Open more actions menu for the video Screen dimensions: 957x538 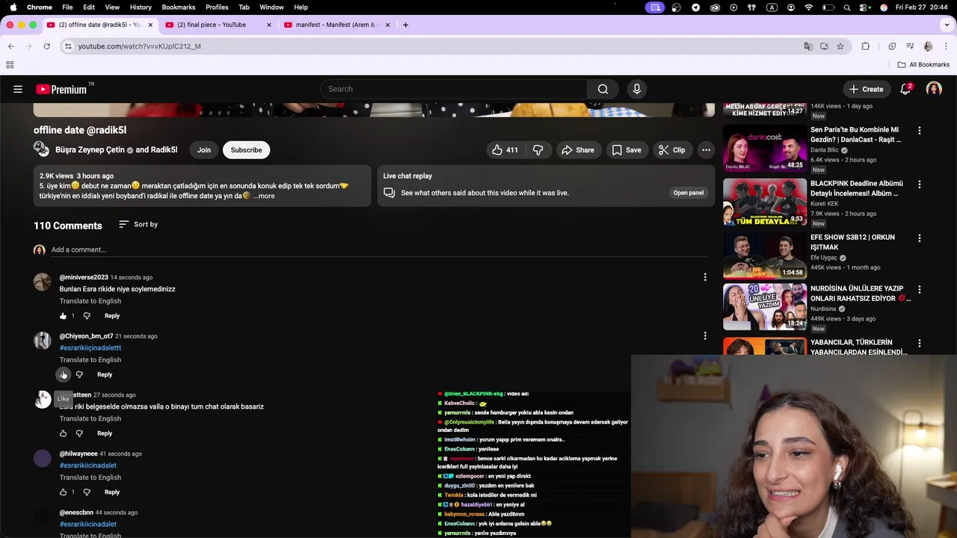click(x=706, y=150)
